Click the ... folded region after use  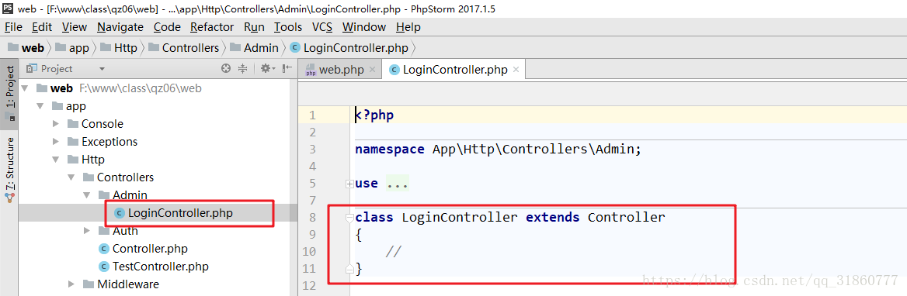tap(398, 184)
